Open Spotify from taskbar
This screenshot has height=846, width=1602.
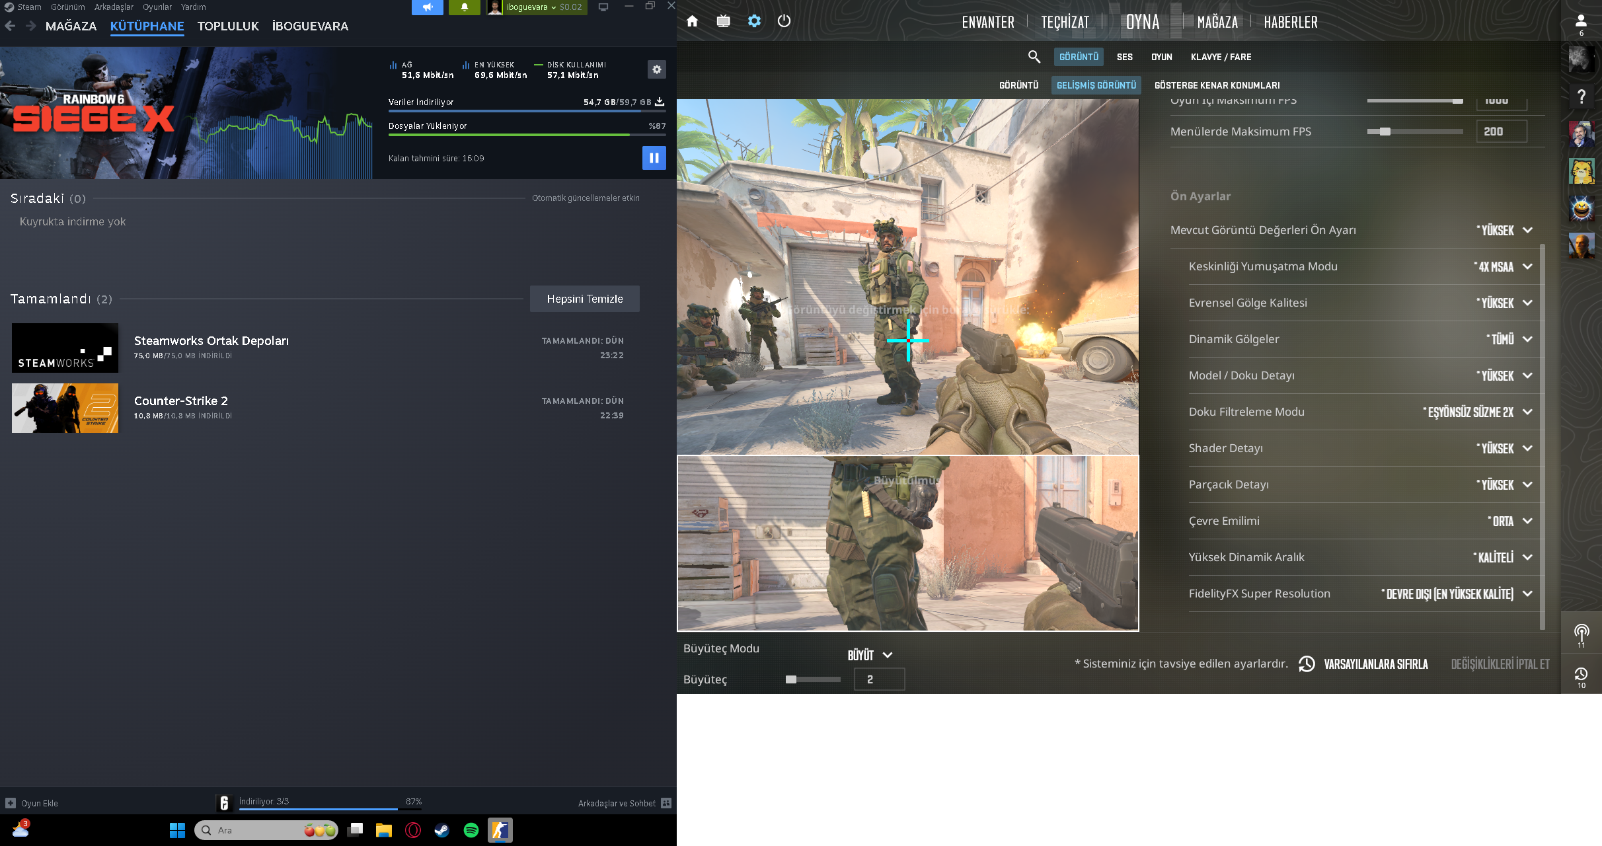471,830
